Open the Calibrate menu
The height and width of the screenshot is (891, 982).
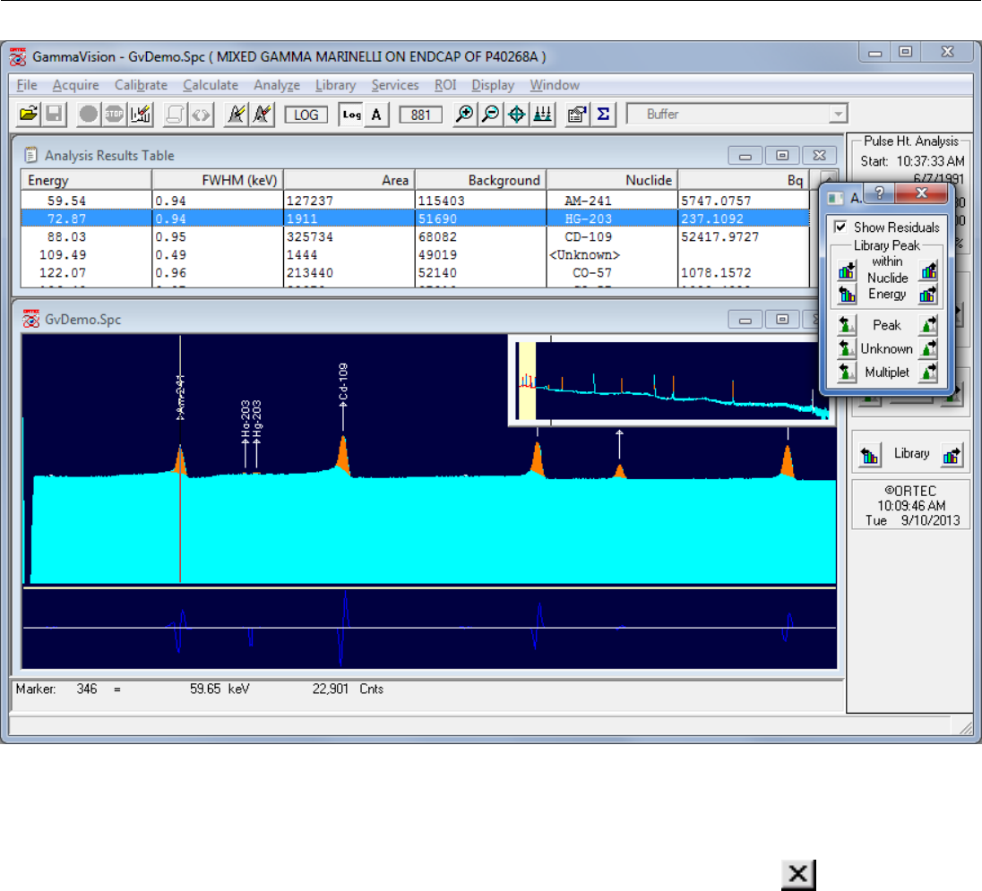pyautogui.click(x=141, y=85)
